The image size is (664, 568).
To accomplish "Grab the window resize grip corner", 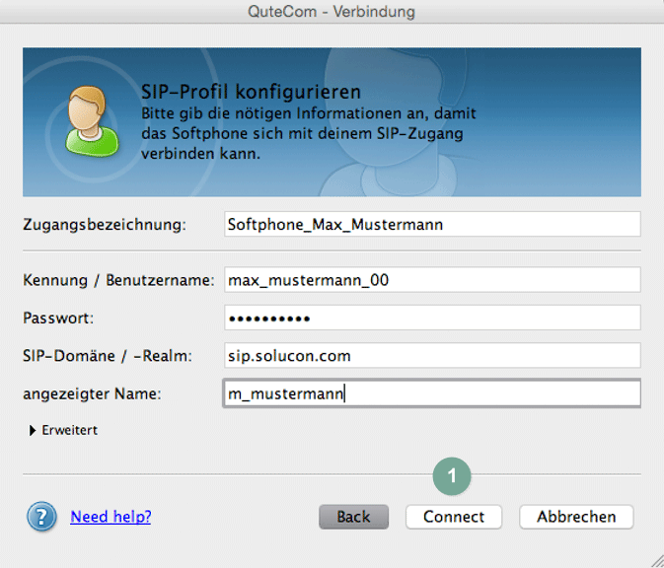I will (654, 558).
